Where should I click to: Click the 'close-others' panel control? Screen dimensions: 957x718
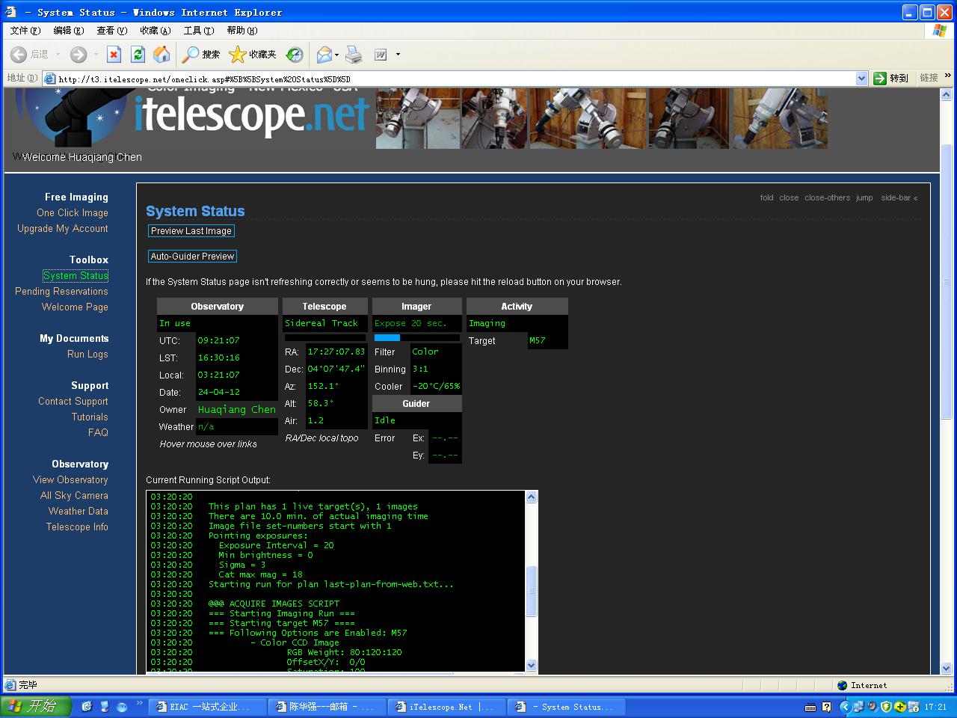click(x=827, y=198)
